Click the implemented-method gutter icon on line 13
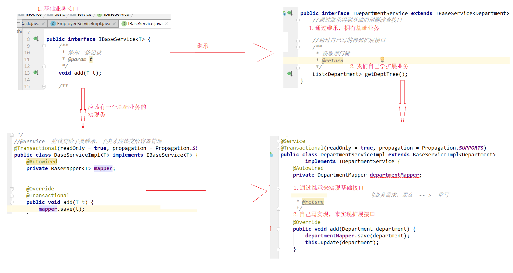The height and width of the screenshot is (273, 513). point(36,73)
